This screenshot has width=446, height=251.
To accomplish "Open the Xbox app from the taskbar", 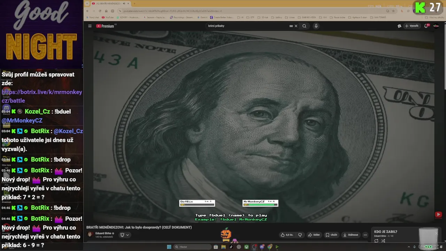I will pyautogui.click(x=246, y=247).
